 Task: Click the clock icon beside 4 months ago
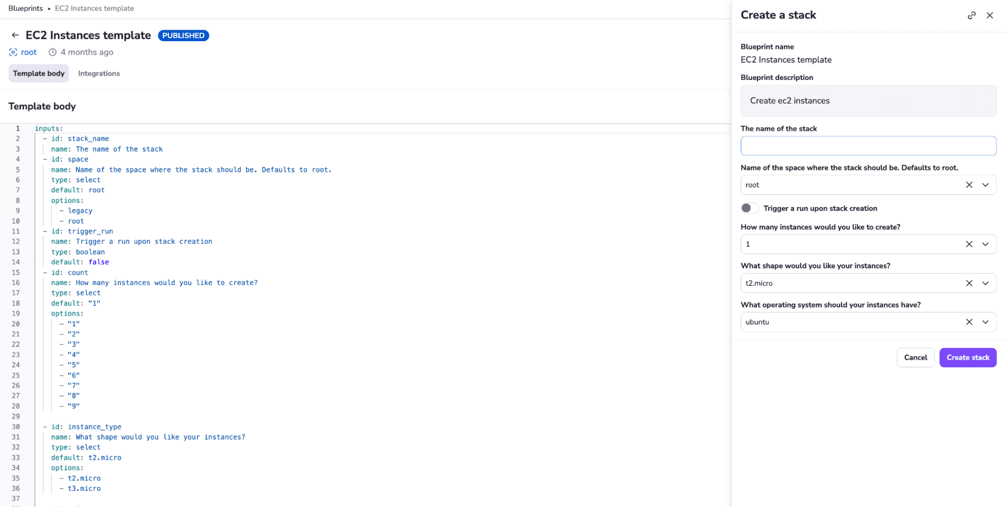(x=52, y=52)
